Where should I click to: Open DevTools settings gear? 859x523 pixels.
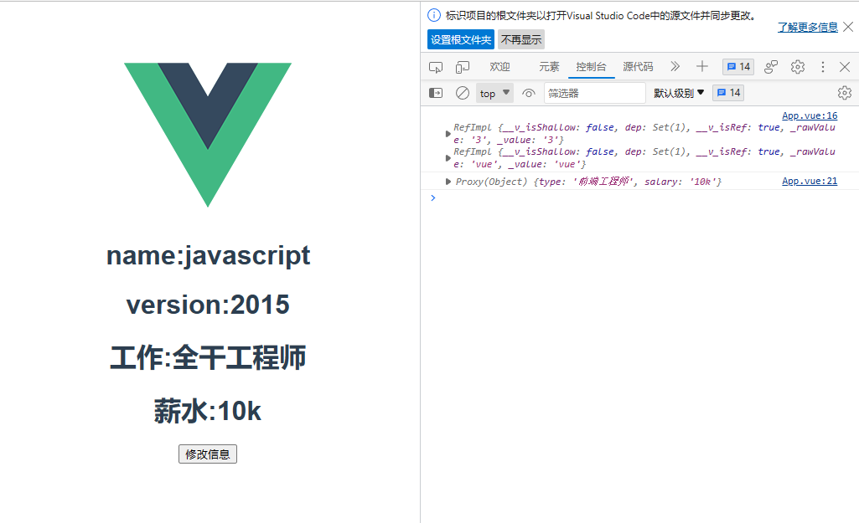tap(798, 67)
